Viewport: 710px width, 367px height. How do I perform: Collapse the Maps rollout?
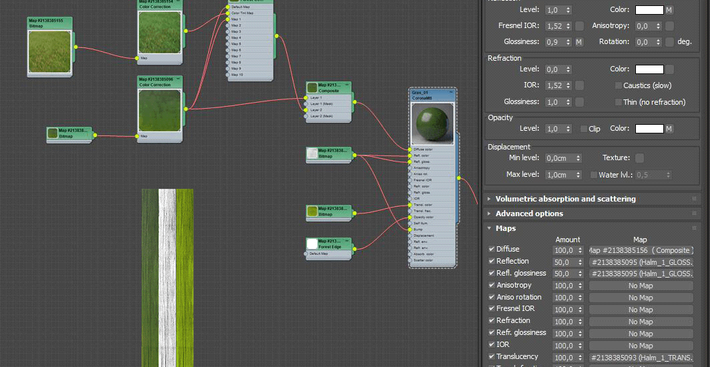tap(505, 228)
